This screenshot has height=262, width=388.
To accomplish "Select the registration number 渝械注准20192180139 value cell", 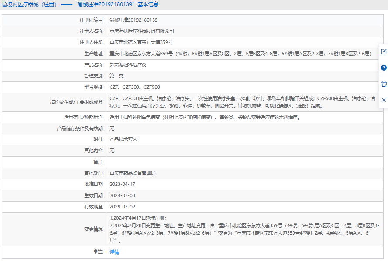I will [x=133, y=20].
